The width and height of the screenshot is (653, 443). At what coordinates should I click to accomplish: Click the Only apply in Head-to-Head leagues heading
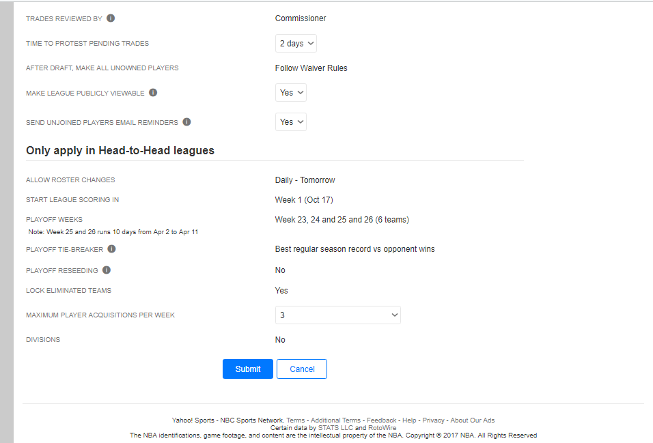(x=120, y=150)
